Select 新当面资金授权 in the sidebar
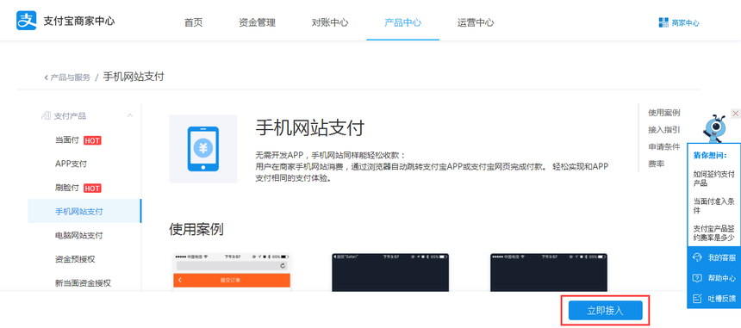Image resolution: width=741 pixels, height=328 pixels. tap(83, 283)
